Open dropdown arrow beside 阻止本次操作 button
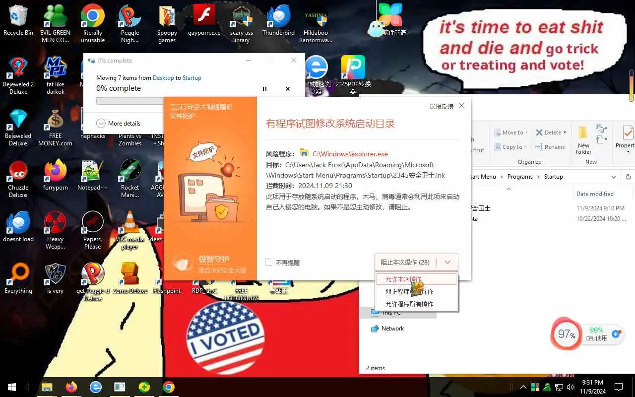Screen dimensions: 635x397 click(447, 262)
